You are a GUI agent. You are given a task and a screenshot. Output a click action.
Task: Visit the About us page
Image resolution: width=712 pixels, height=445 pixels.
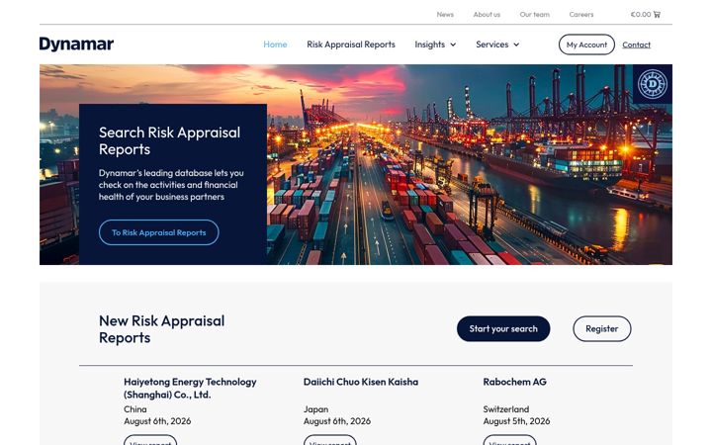487,15
